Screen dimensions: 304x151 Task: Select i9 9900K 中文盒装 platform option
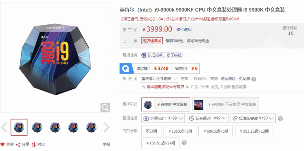tap(166, 104)
